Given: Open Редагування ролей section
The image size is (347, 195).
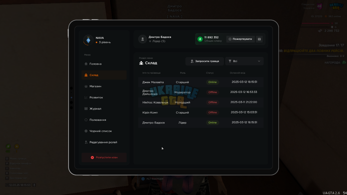Looking at the screenshot, I should (104, 142).
